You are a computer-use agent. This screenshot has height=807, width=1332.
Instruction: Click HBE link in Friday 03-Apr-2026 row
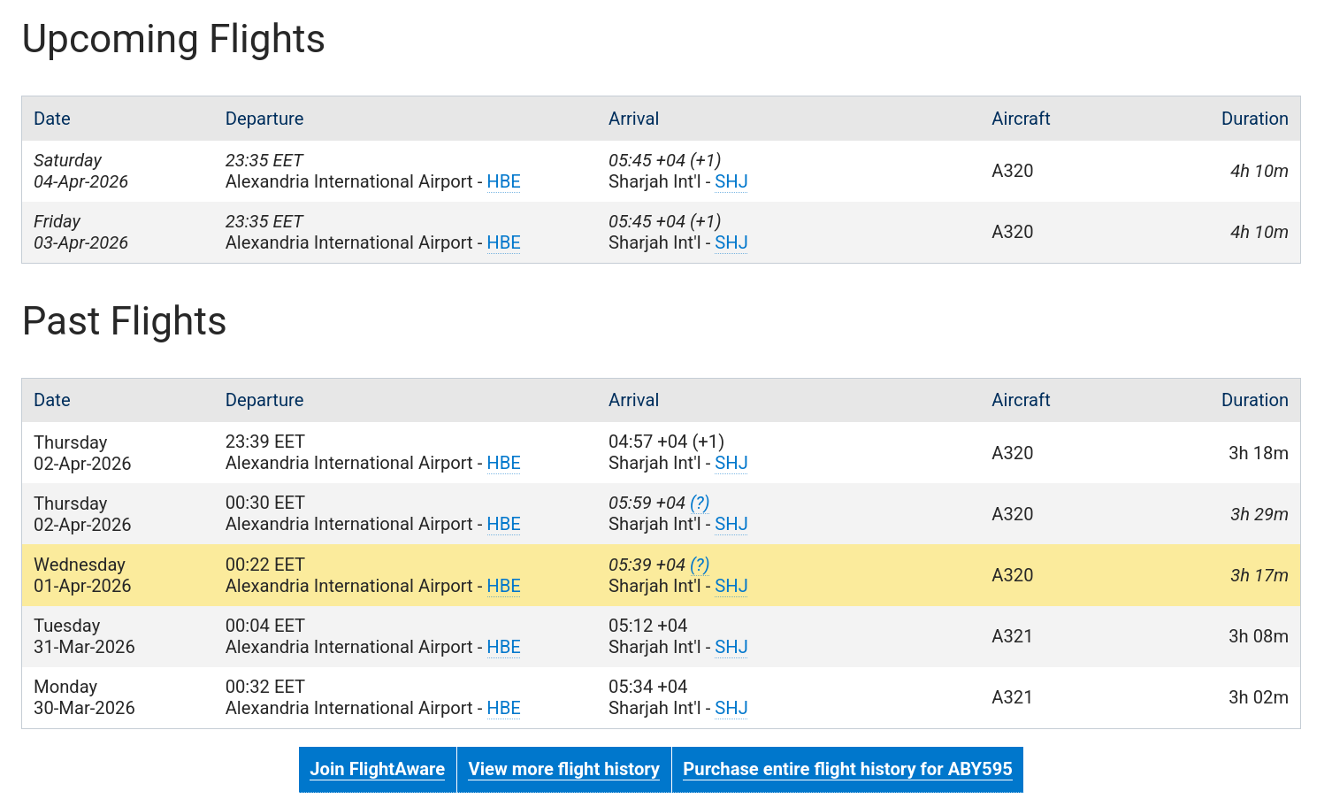tap(503, 242)
